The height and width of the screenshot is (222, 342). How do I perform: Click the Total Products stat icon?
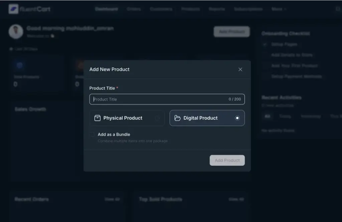pyautogui.click(x=19, y=65)
